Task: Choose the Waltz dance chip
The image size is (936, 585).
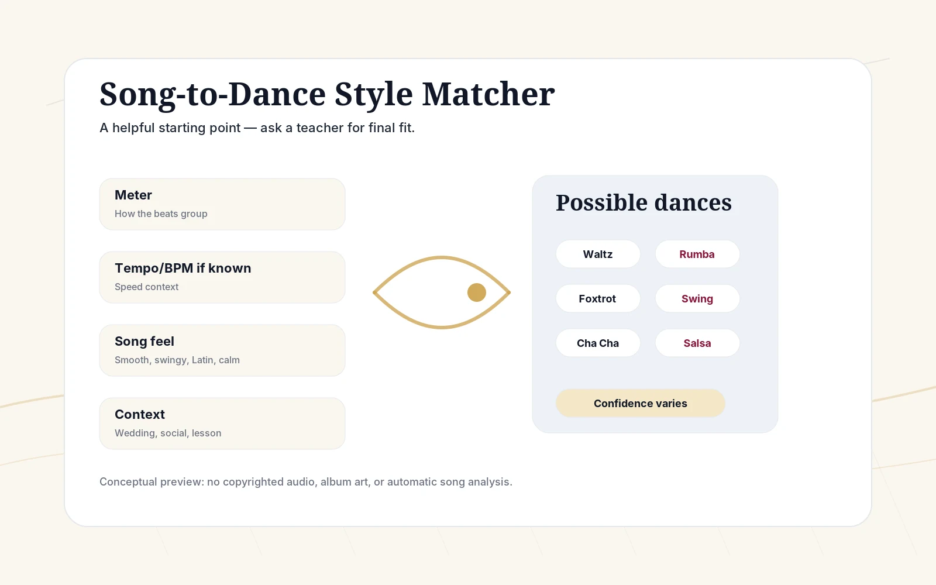Action: click(x=598, y=254)
